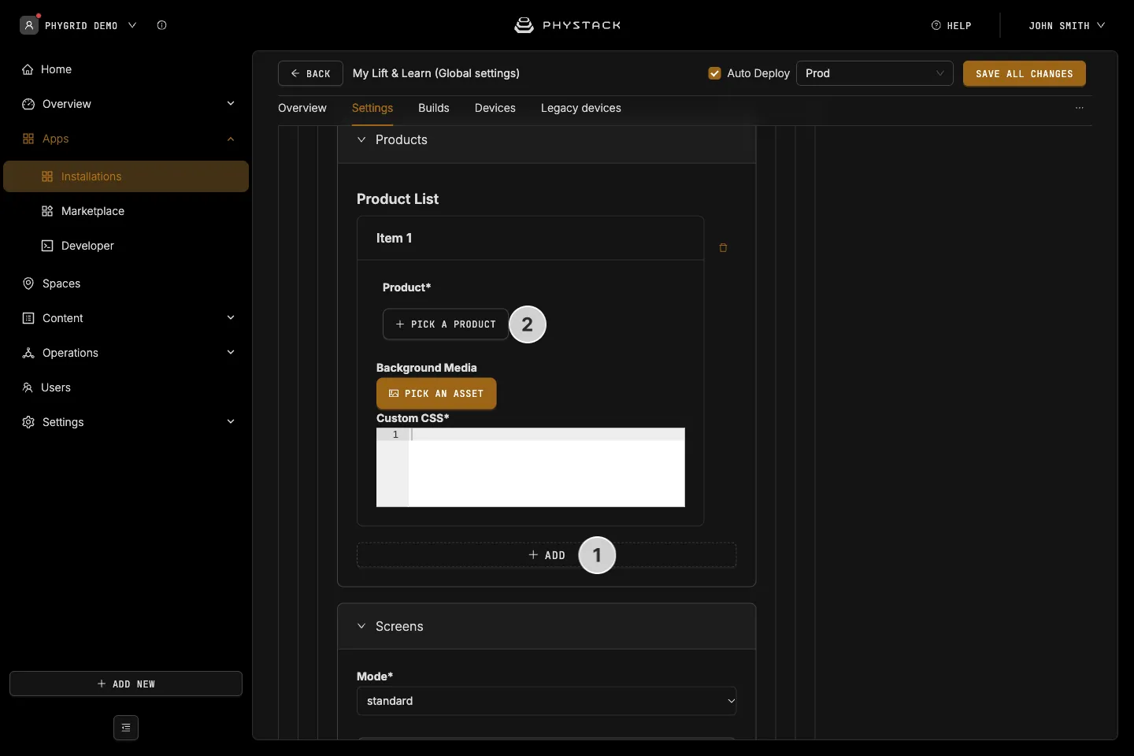The height and width of the screenshot is (756, 1134).
Task: Open the Mode dropdown set to standard
Action: pyautogui.click(x=547, y=701)
